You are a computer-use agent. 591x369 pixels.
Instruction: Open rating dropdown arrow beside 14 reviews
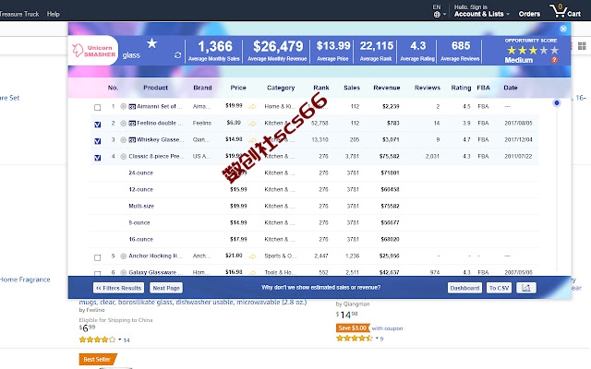pyautogui.click(x=119, y=339)
